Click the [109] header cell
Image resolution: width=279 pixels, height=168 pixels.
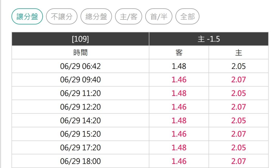tap(80, 39)
